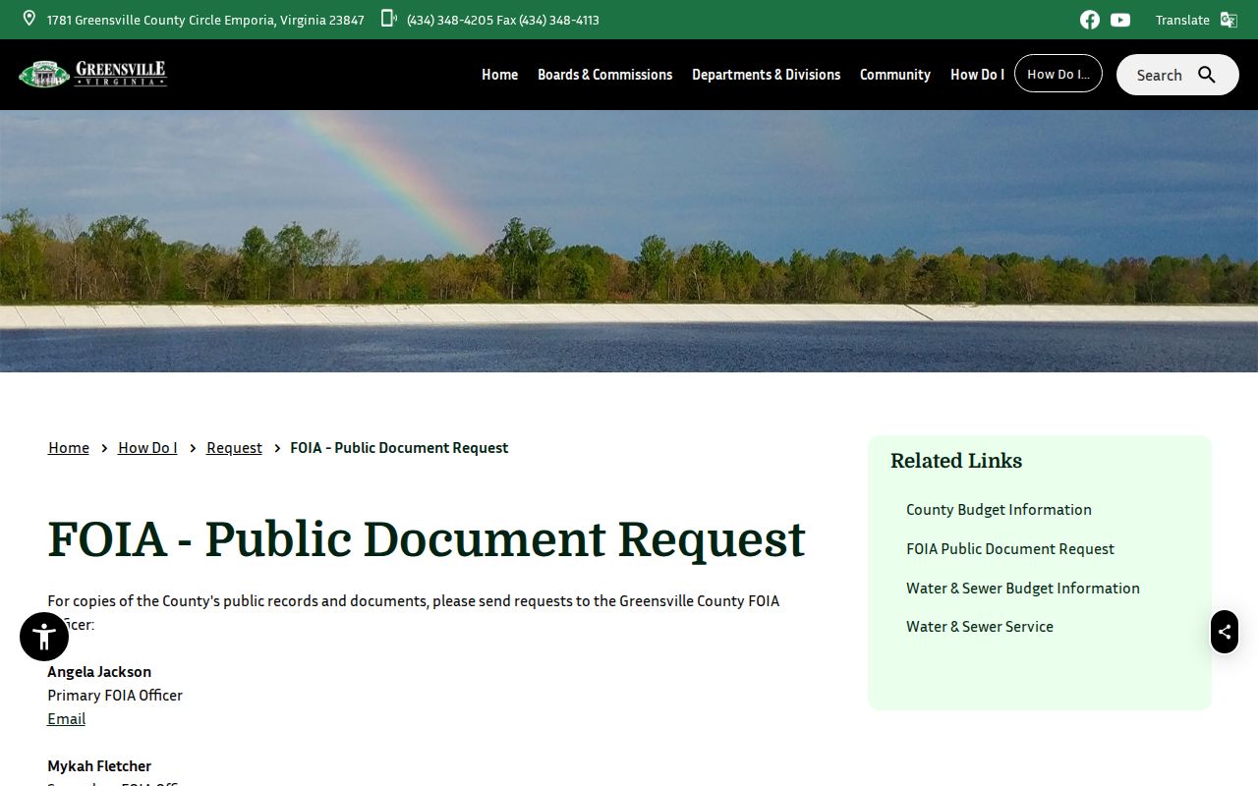Open the county Facebook page icon
The image size is (1258, 786).
coord(1090,20)
